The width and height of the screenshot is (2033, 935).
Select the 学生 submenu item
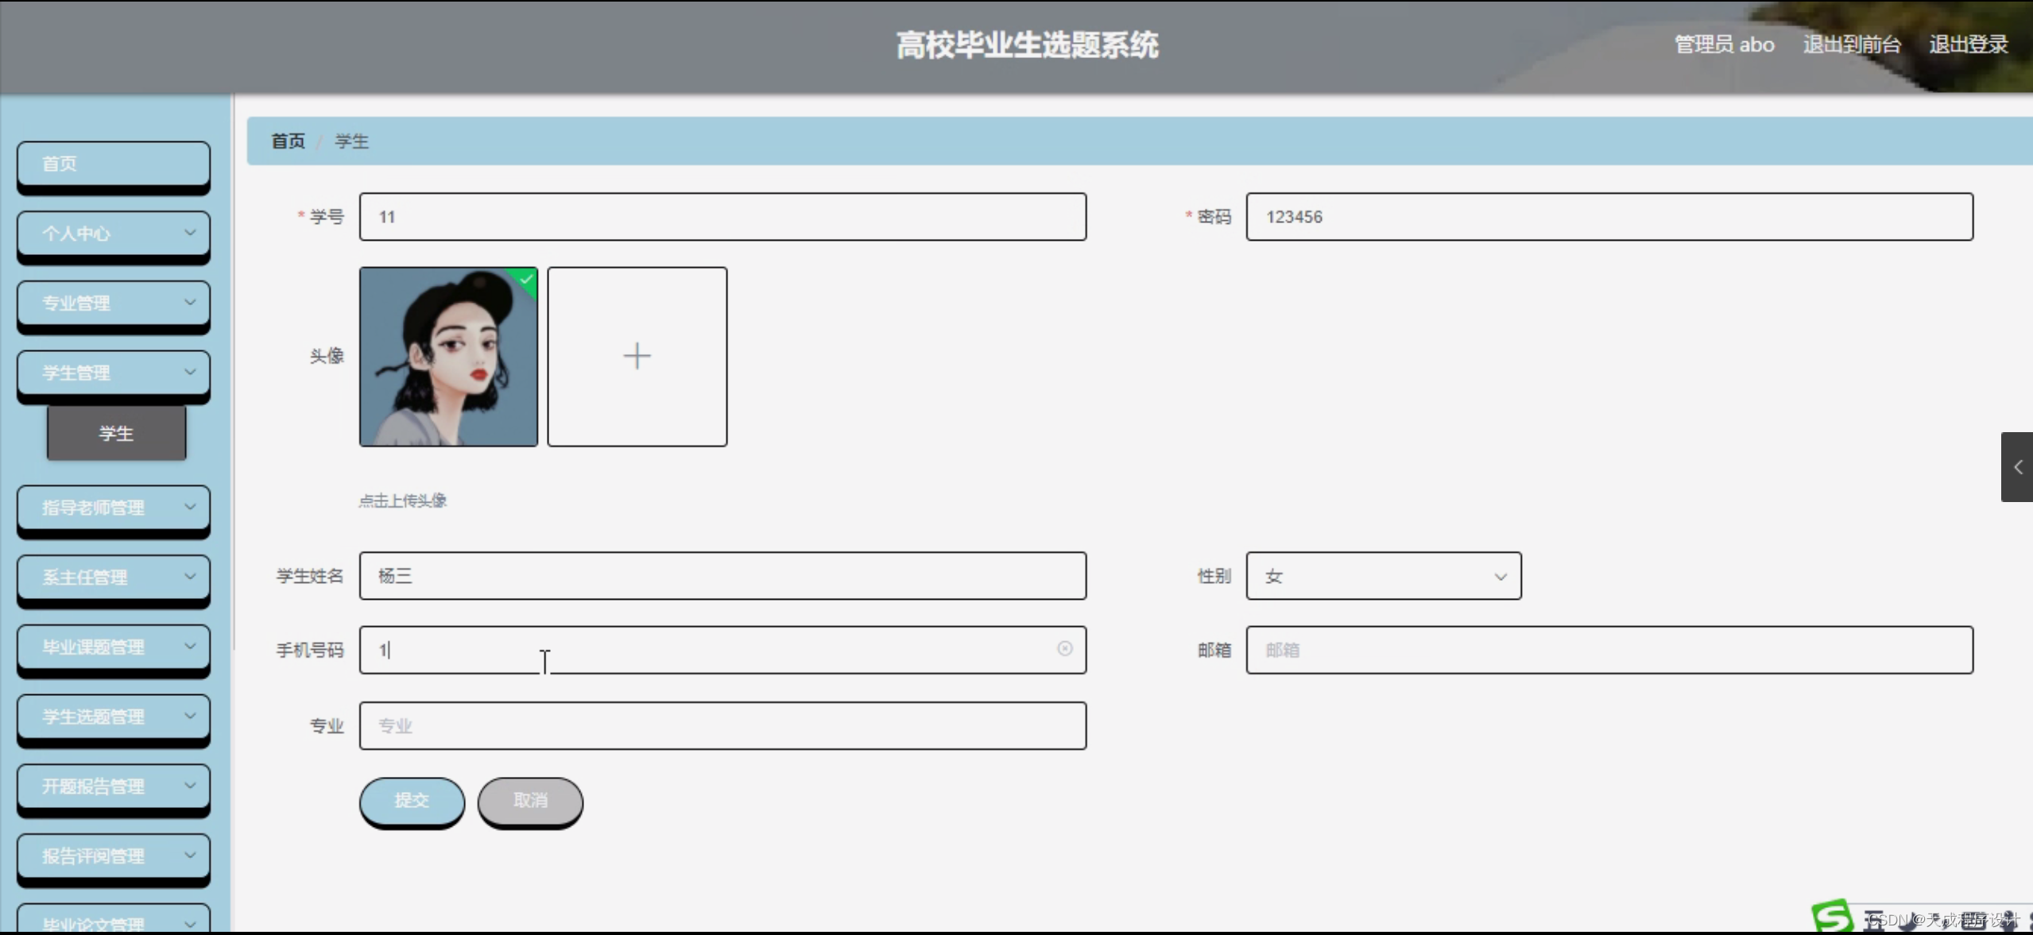pos(116,434)
